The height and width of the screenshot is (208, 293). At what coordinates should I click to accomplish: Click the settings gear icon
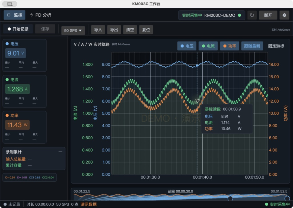(x=284, y=15)
